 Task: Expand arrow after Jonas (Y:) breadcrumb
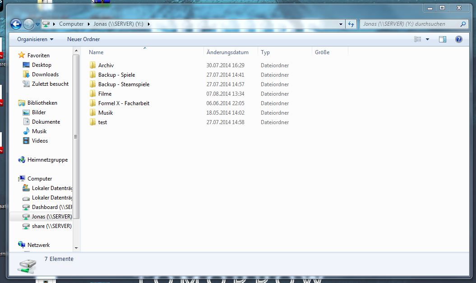[149, 24]
